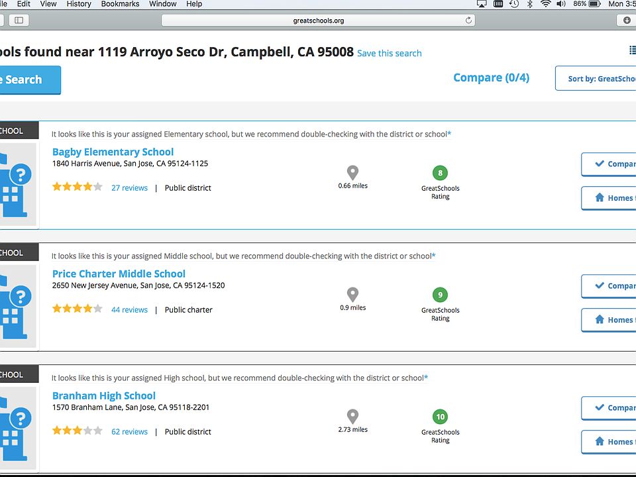Click the address 1840 Harris Avenue text
Image resolution: width=636 pixels, height=477 pixels.
[x=131, y=164]
